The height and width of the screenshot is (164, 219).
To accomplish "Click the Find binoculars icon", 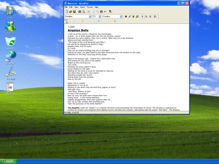I will (x=88, y=12).
